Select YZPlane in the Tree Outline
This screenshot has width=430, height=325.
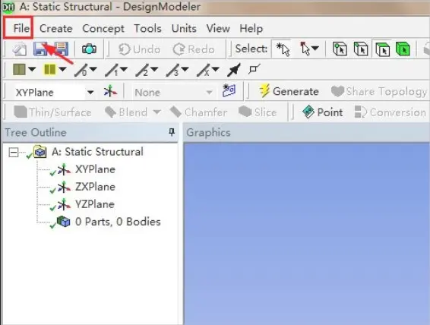95,204
